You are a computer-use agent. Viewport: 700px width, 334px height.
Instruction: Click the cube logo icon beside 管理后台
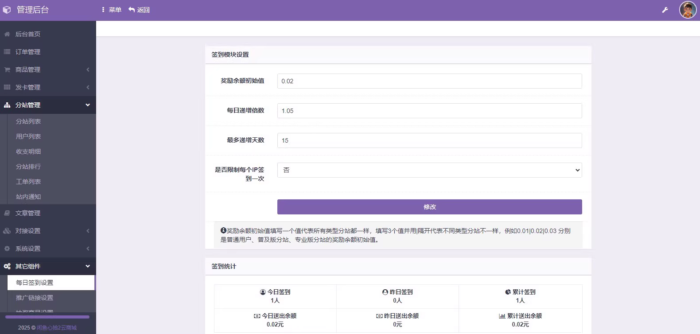(7, 10)
